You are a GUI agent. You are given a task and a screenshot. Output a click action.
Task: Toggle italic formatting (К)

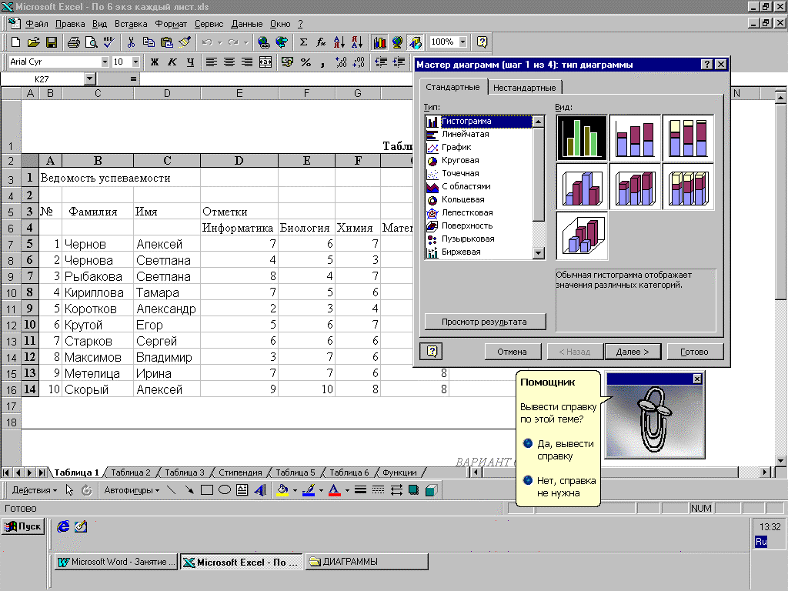coord(172,62)
